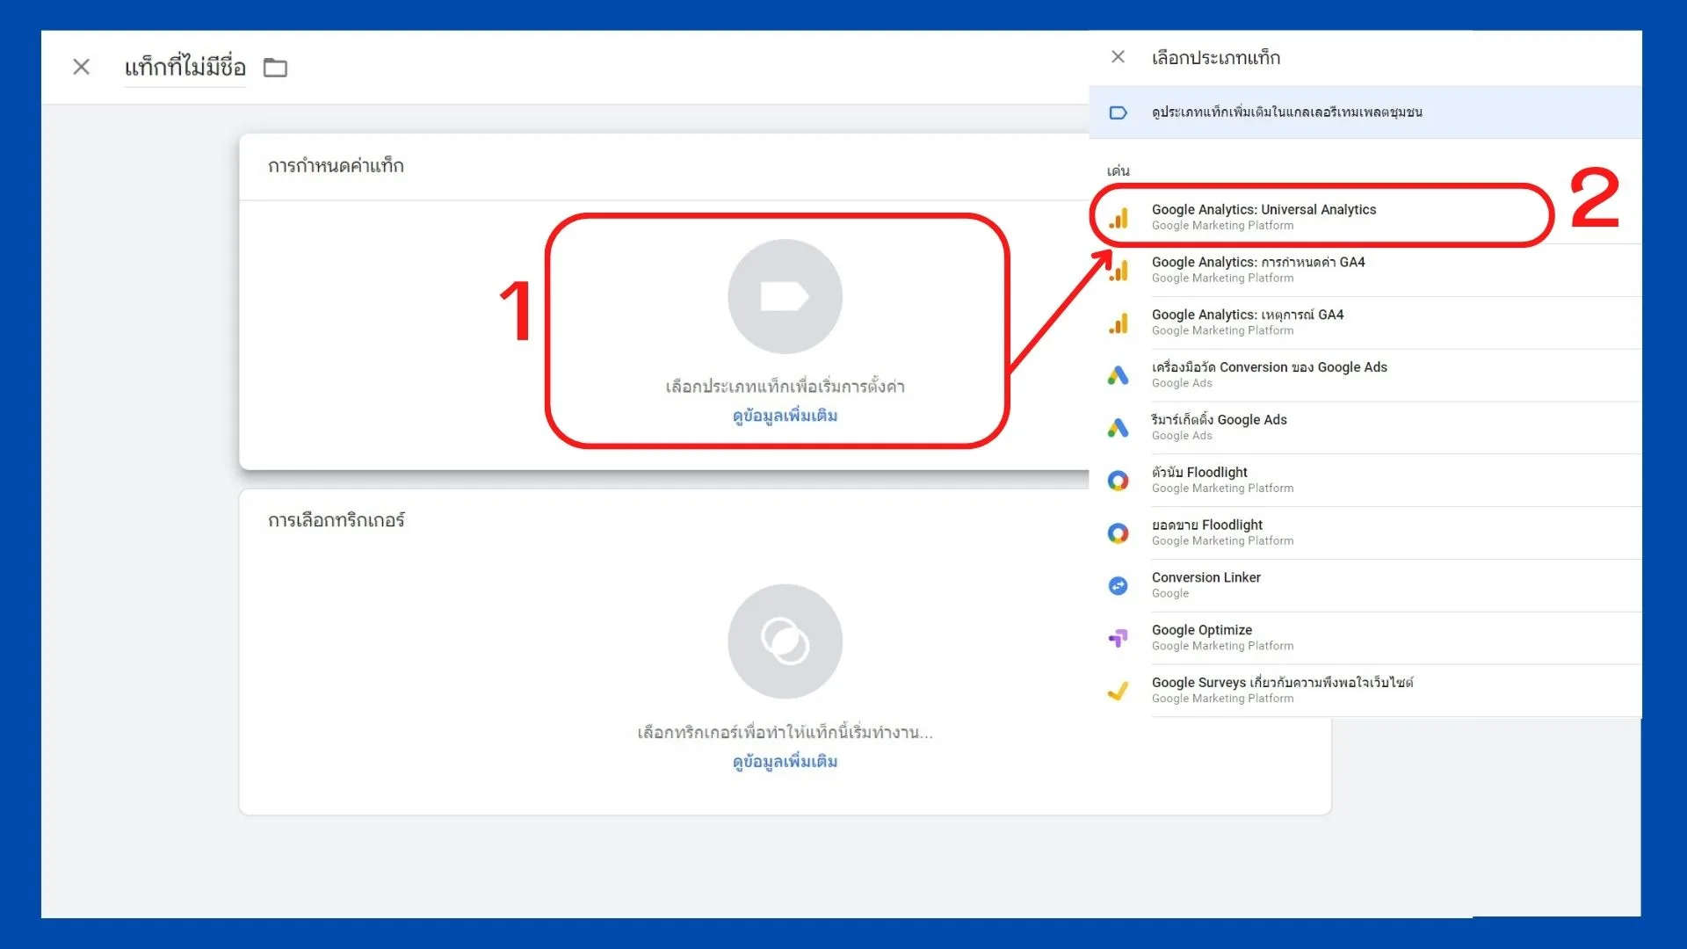This screenshot has height=949, width=1687.
Task: Click the trigger selection placeholder circle
Action: pyautogui.click(x=785, y=641)
